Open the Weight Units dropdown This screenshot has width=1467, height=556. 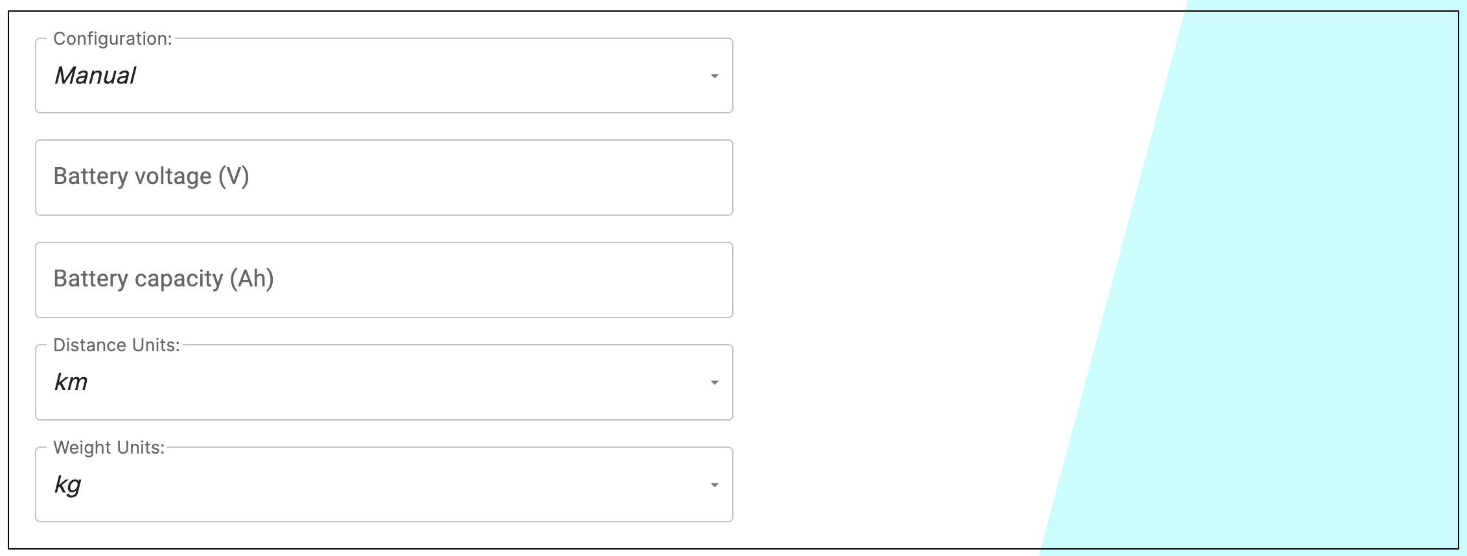tap(384, 485)
